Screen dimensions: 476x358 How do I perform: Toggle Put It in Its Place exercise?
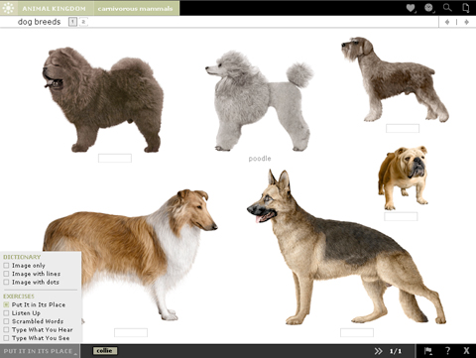pyautogui.click(x=6, y=304)
